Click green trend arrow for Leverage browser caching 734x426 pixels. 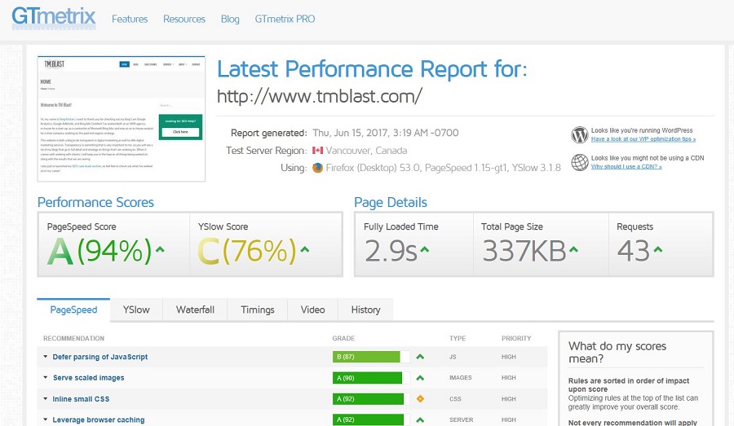(x=420, y=420)
